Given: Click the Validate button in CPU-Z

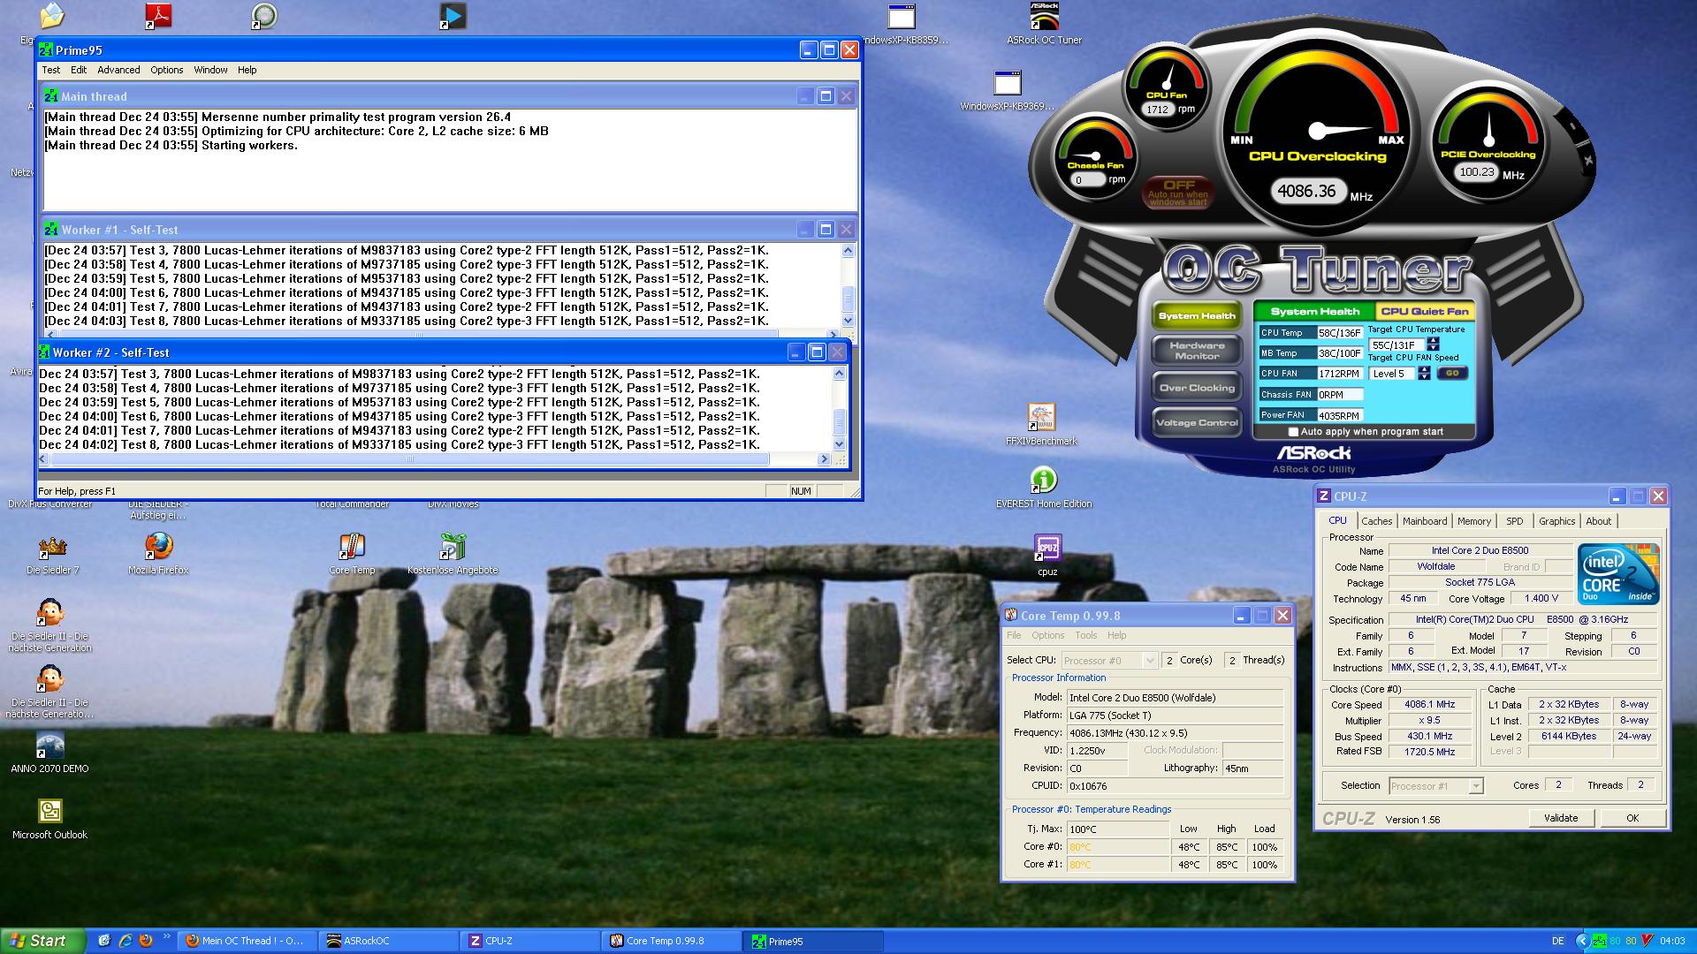Looking at the screenshot, I should pyautogui.click(x=1560, y=818).
